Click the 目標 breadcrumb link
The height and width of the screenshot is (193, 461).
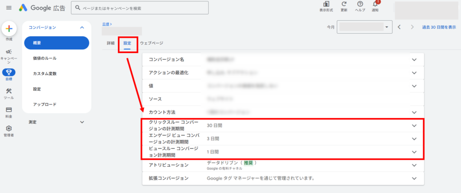(x=106, y=23)
